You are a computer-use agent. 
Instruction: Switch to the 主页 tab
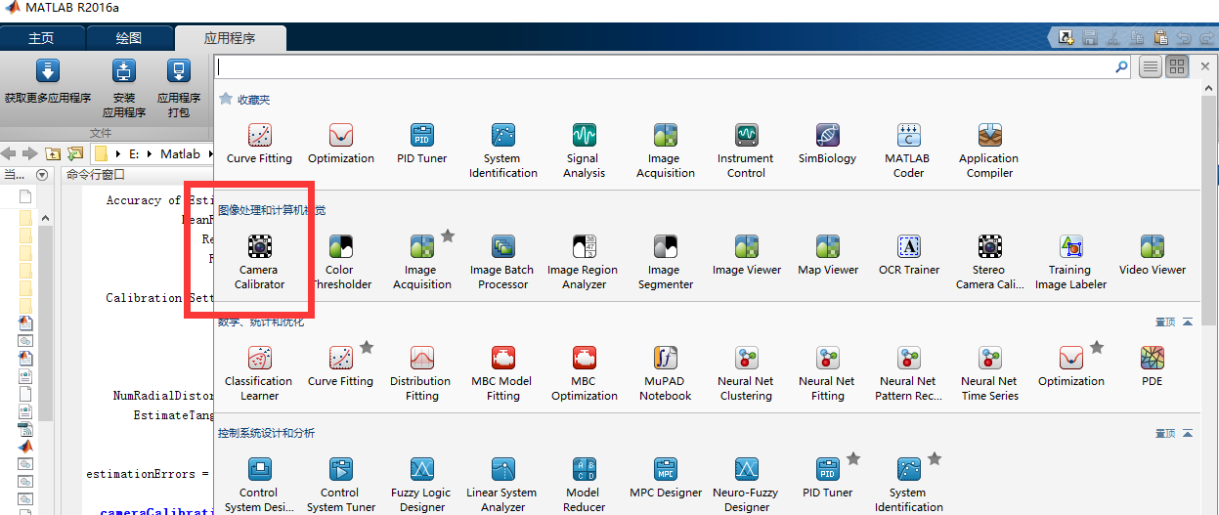coord(41,38)
